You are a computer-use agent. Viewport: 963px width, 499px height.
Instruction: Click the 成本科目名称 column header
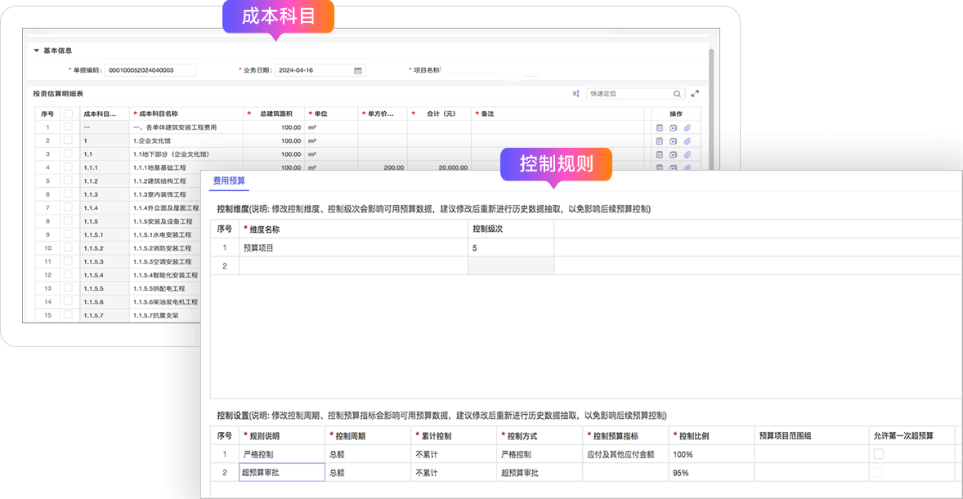pos(186,114)
